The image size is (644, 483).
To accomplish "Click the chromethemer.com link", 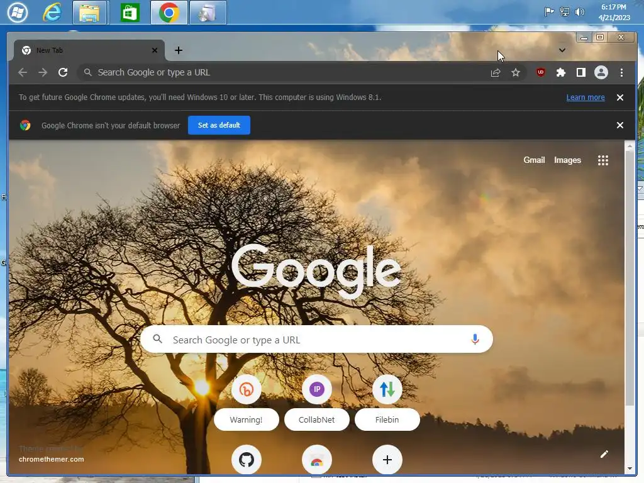I will pyautogui.click(x=52, y=459).
